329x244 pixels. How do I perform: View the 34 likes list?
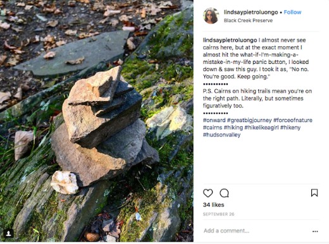click(x=213, y=205)
